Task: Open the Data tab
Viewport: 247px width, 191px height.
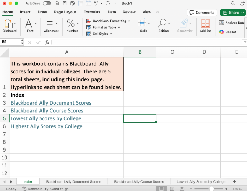Action: [112, 12]
